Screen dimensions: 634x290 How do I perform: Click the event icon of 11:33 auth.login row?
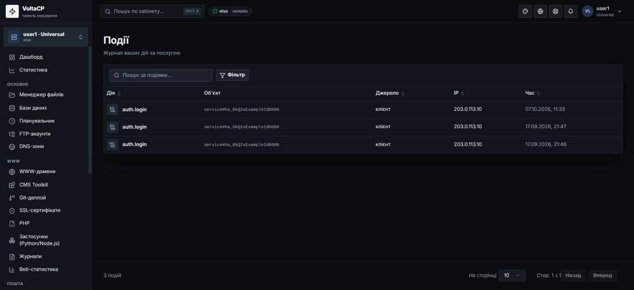pos(112,109)
